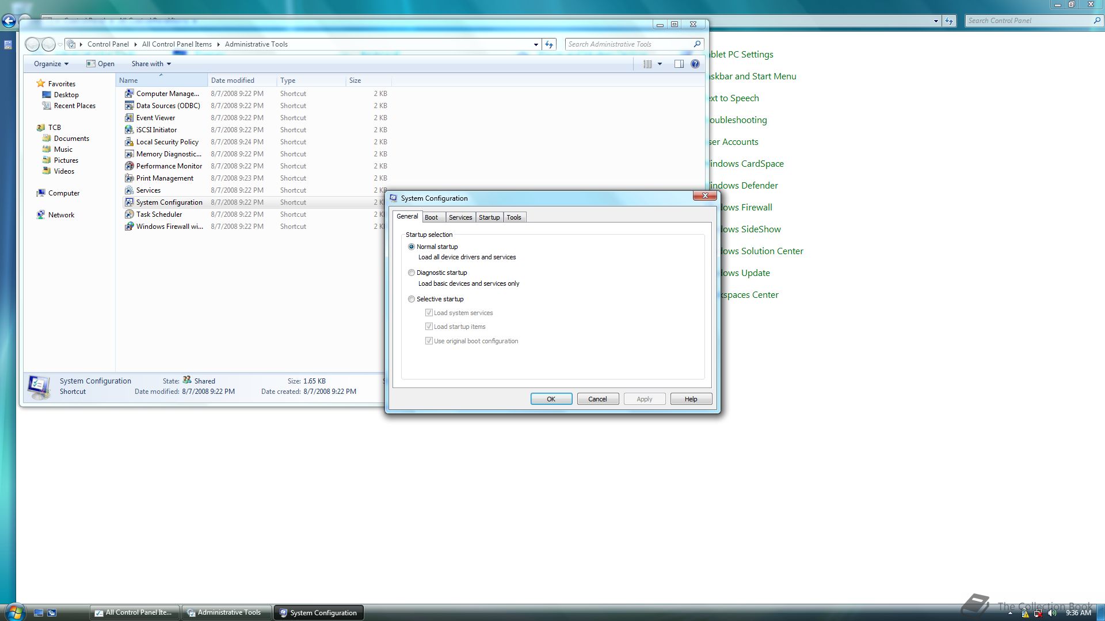Viewport: 1105px width, 621px height.
Task: Toggle Load system services checkbox
Action: [x=429, y=313]
